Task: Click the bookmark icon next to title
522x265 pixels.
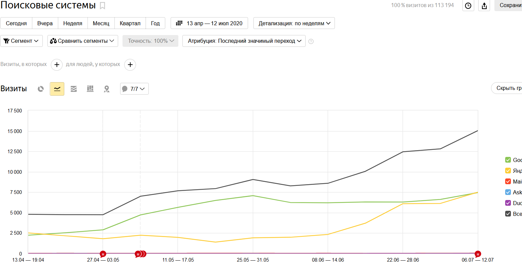Action: pyautogui.click(x=103, y=6)
